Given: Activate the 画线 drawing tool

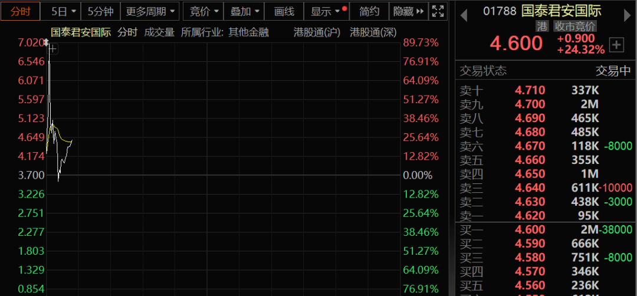Looking at the screenshot, I should pyautogui.click(x=284, y=11).
